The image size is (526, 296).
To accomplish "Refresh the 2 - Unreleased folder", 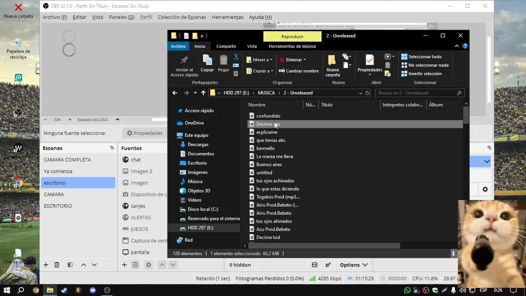I will (x=368, y=93).
